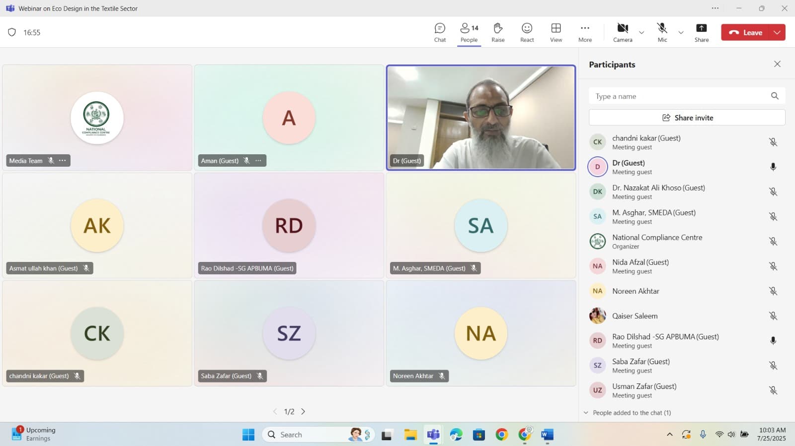Image resolution: width=795 pixels, height=446 pixels.
Task: Expand People added to the chat section
Action: 628,413
